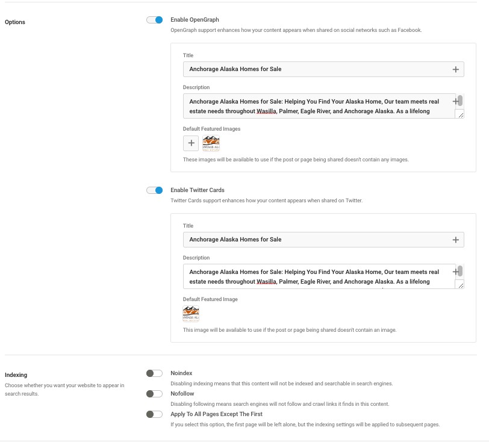Click the Enable OpenGraph label
Image resolution: width=489 pixels, height=448 pixels.
click(195, 20)
